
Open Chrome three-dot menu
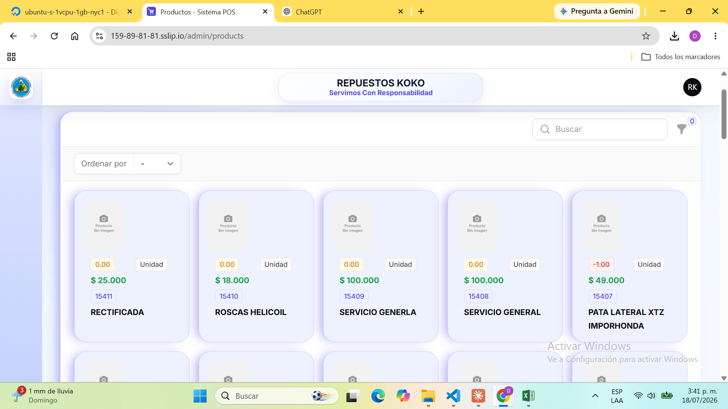pos(715,36)
